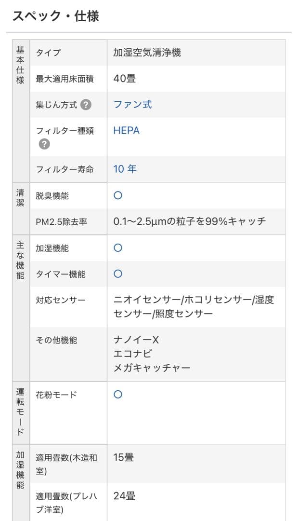
Task: Click the help icon beside 集じん方式
Action: tap(86, 104)
